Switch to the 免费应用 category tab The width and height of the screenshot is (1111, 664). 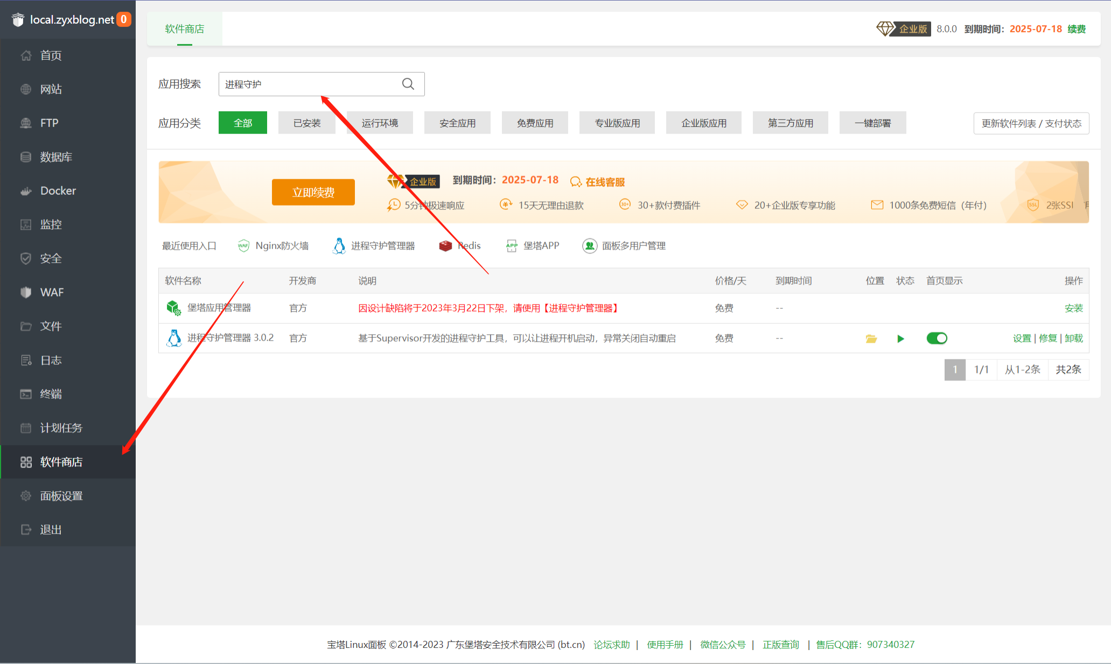534,123
